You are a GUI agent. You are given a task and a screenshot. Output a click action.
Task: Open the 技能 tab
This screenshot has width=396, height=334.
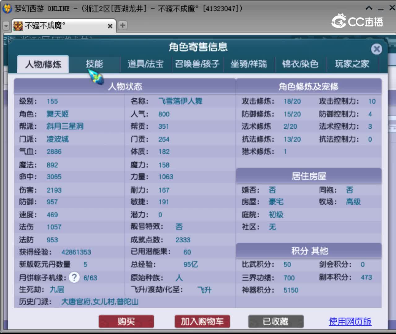click(x=94, y=64)
